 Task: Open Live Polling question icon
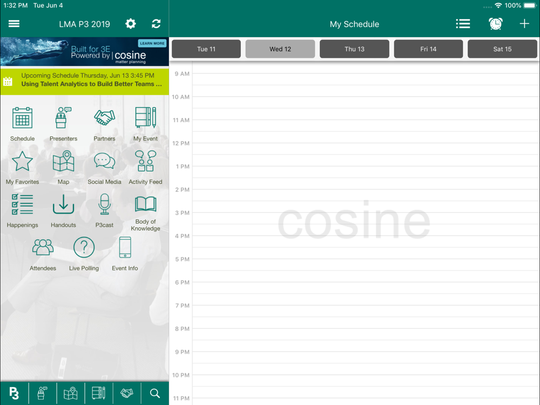tap(84, 248)
